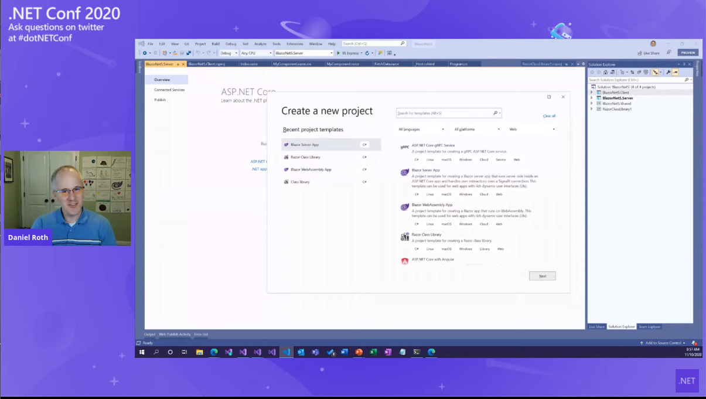Click Switch Views icon in Solution Explorer toolbar
Screen dimensions: 706x399
coord(612,72)
